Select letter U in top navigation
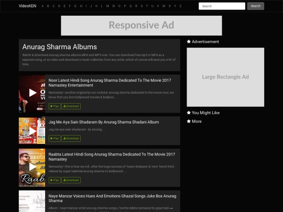 [153, 6]
